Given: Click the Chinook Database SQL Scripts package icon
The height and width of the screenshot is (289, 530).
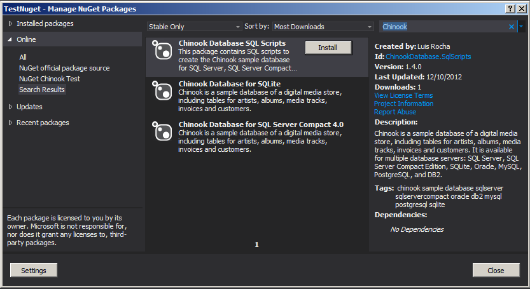Looking at the screenshot, I should 162,50.
